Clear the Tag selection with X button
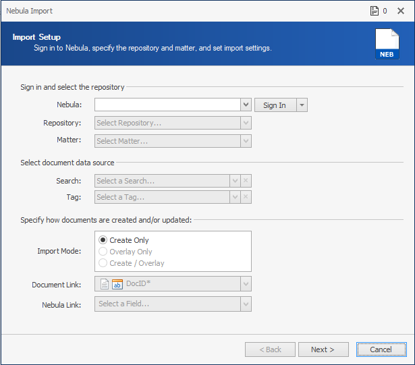The height and width of the screenshot is (365, 415). 246,197
